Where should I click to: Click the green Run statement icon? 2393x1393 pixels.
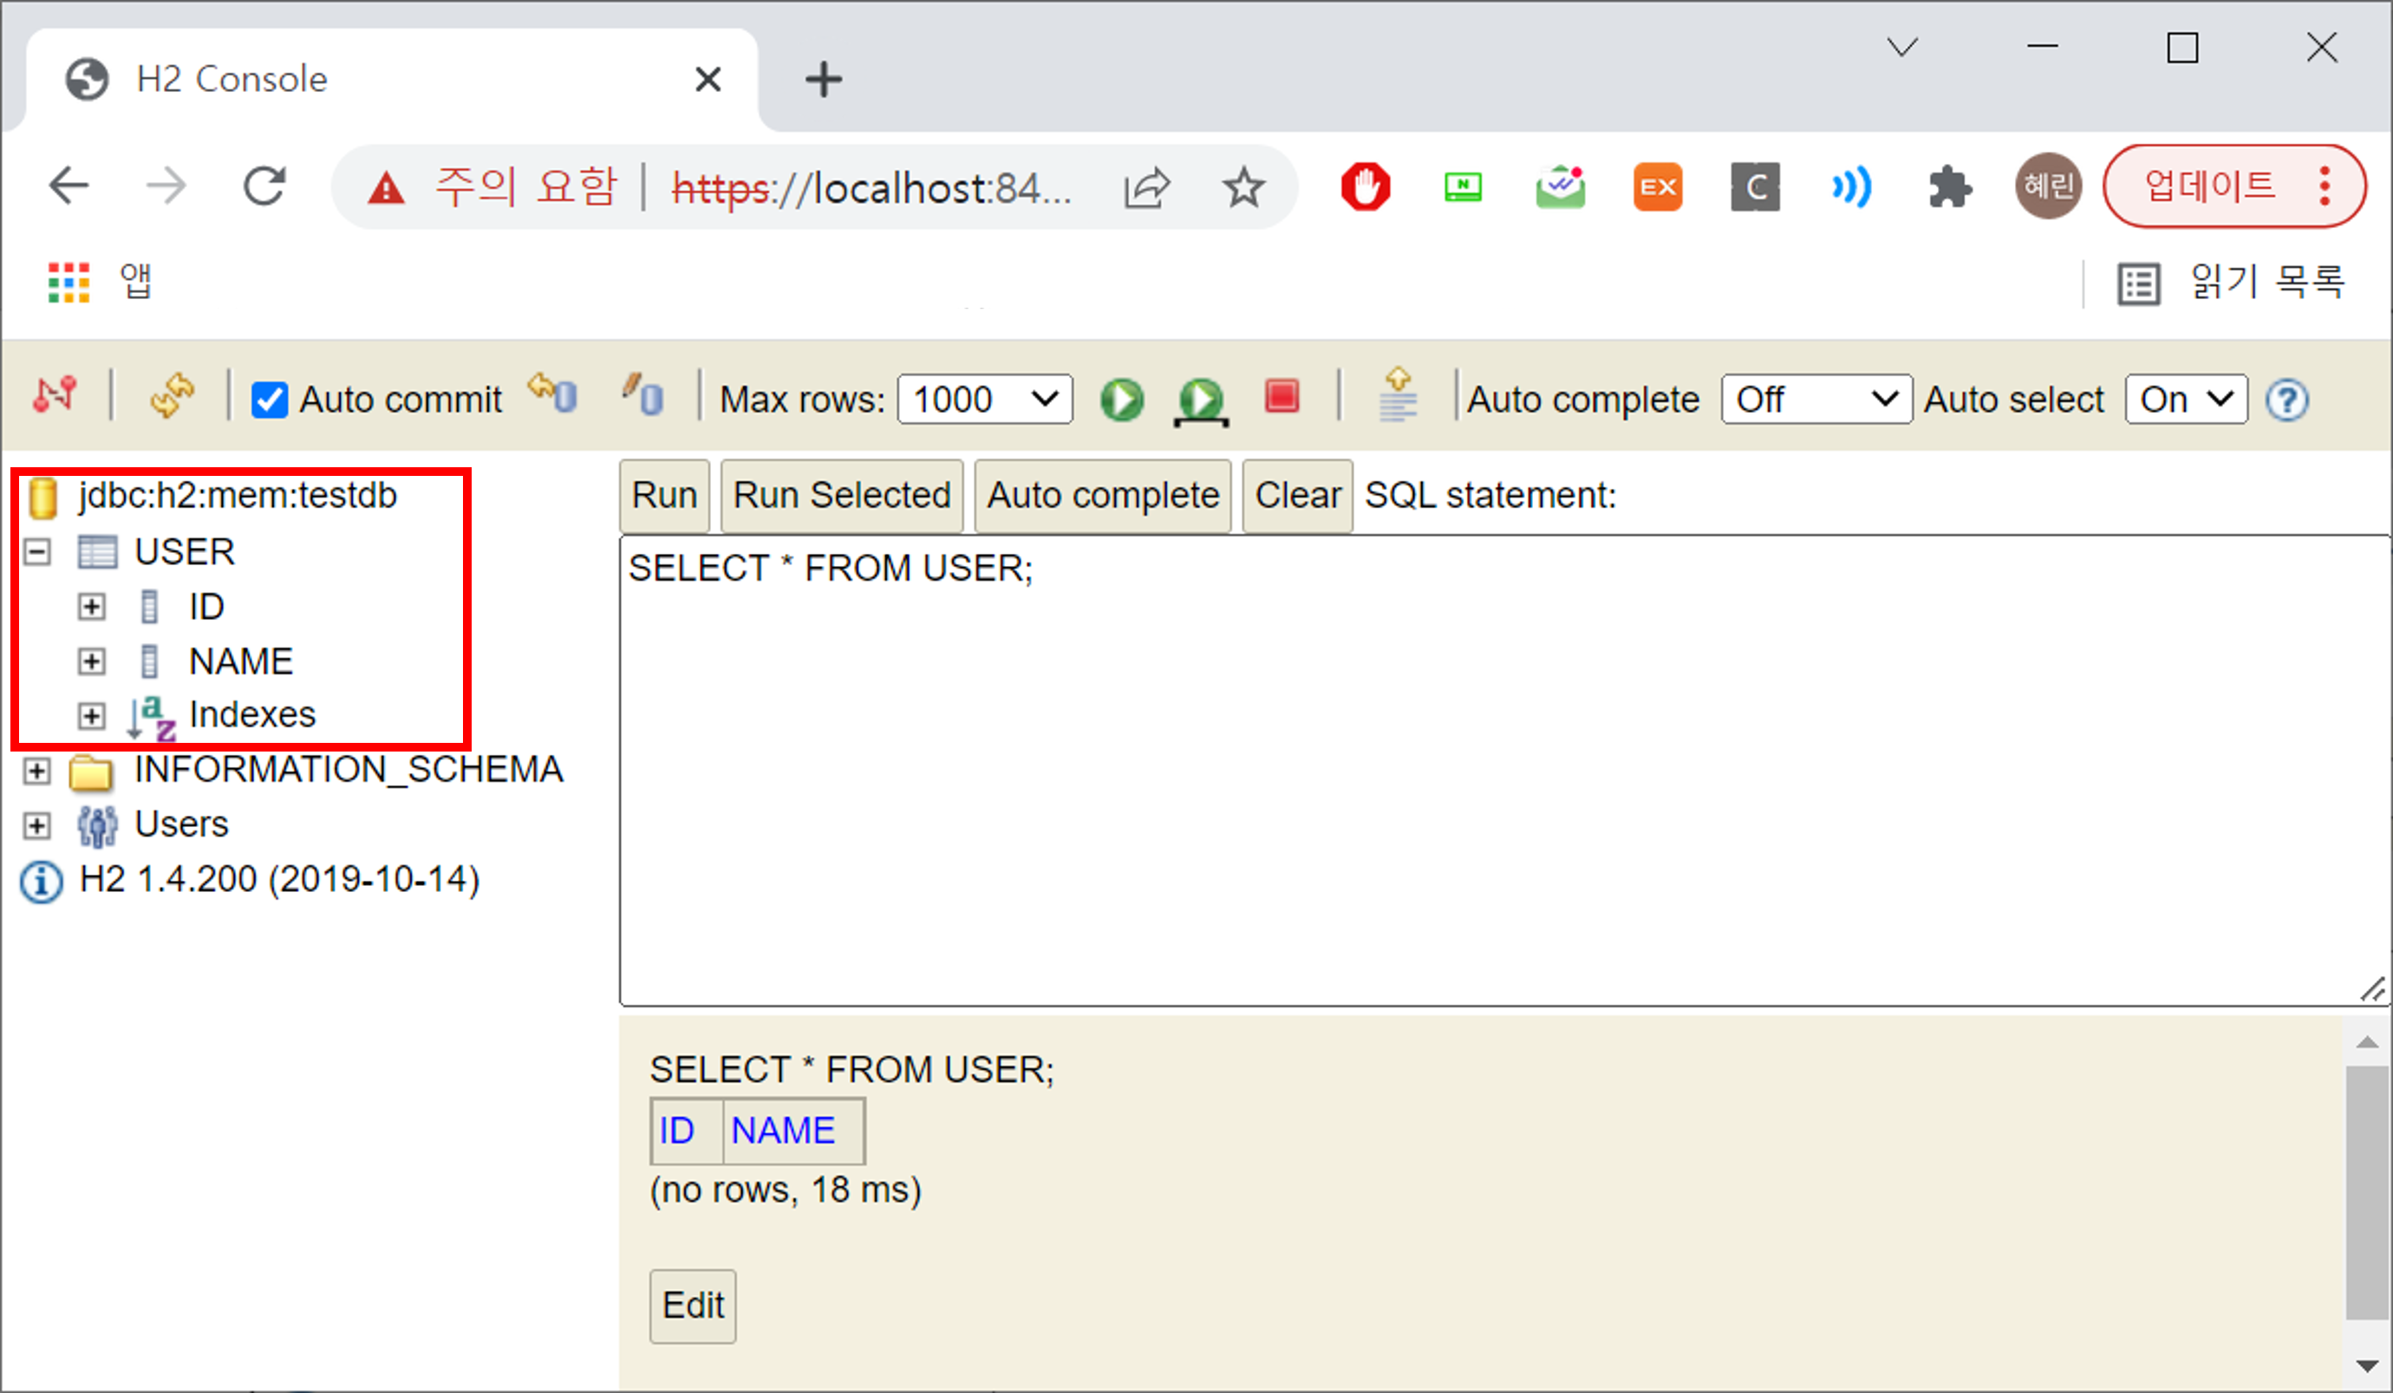pos(1121,399)
